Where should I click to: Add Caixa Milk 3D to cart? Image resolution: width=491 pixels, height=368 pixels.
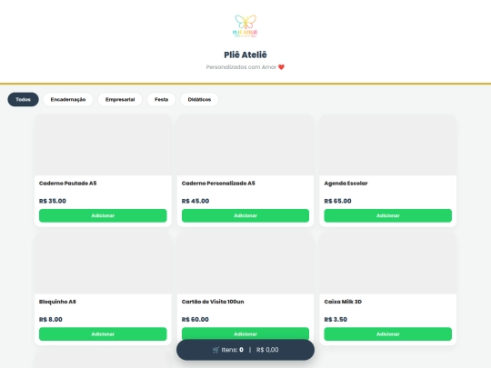[388, 334]
